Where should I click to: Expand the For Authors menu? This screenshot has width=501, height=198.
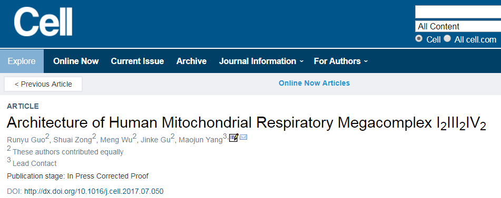(x=341, y=61)
